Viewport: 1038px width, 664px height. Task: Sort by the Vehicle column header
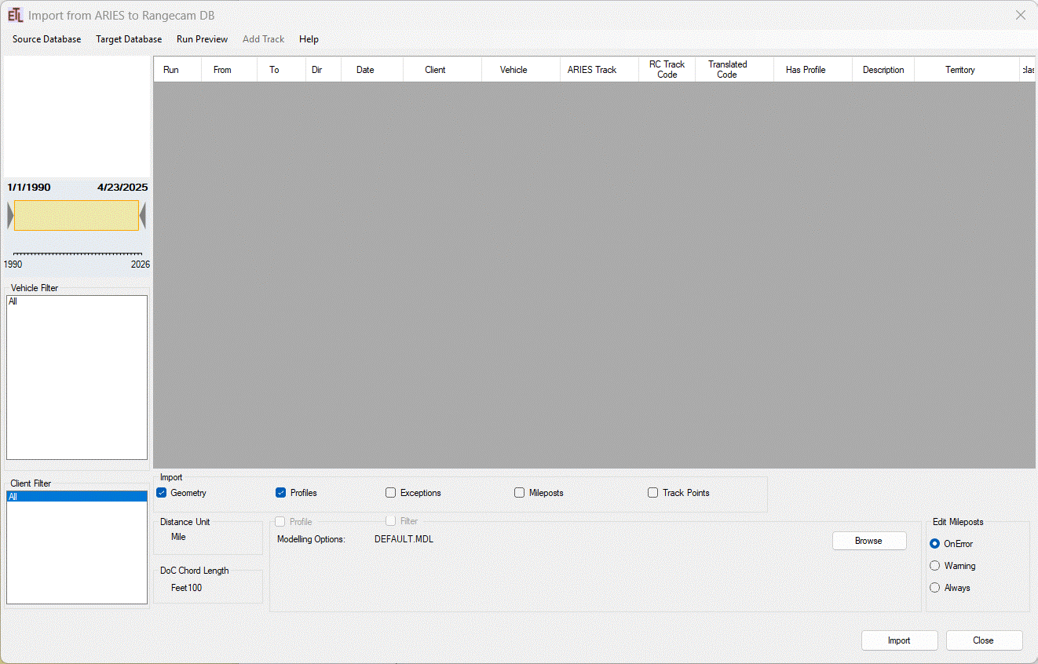tap(521, 70)
